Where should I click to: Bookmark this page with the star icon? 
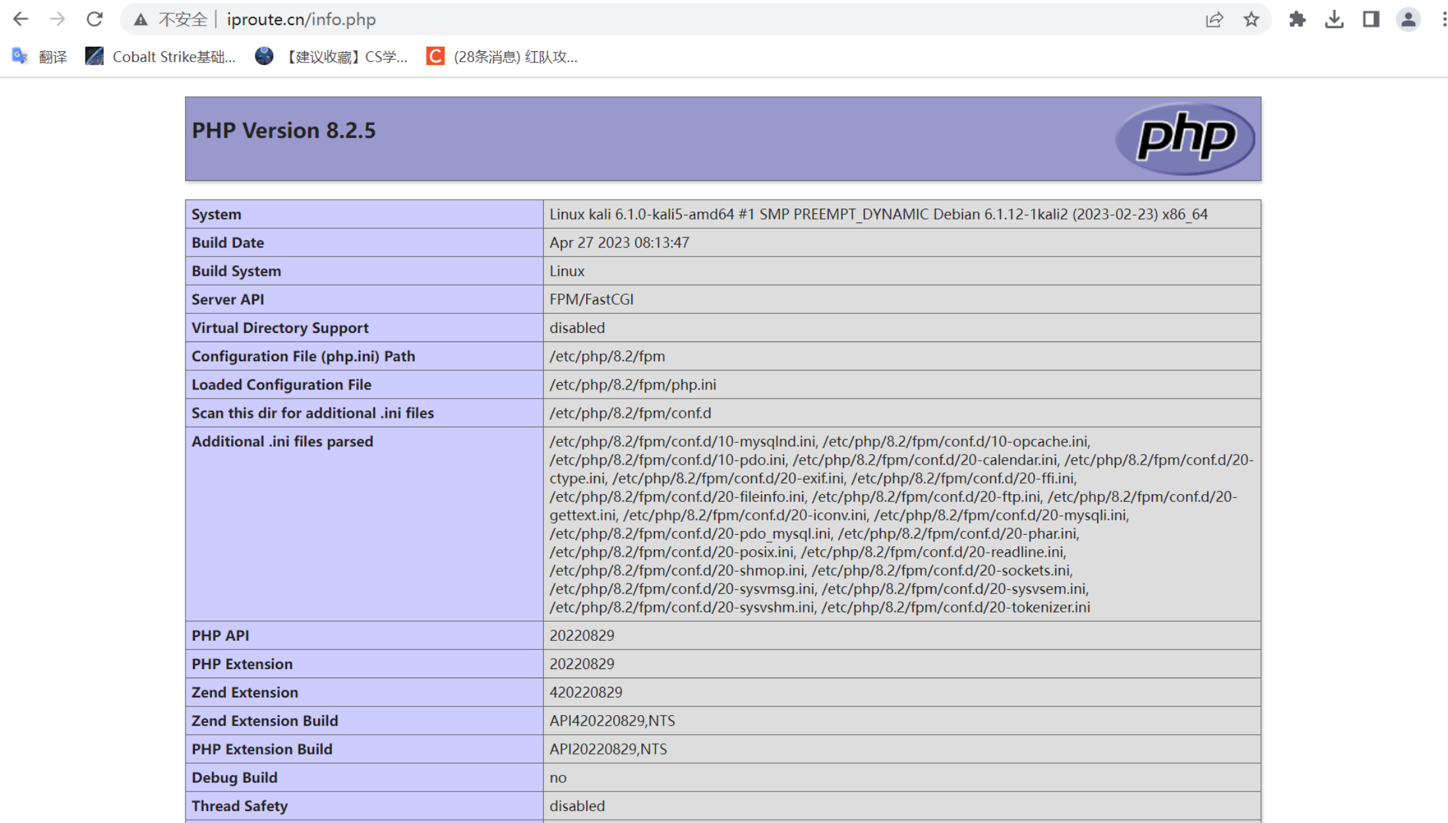tap(1251, 20)
